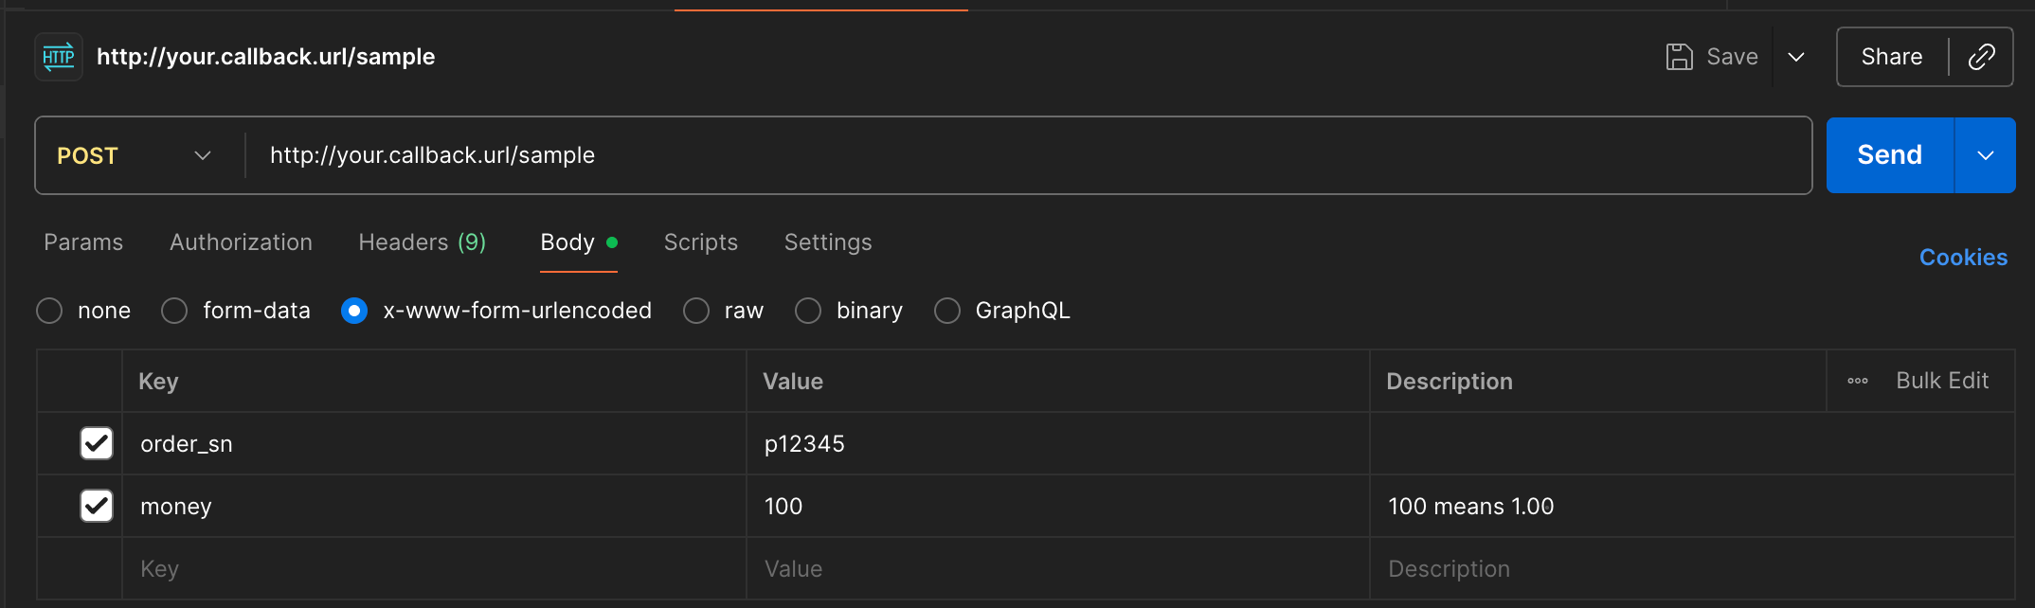
Task: Click the HTTP request type icon
Action: [59, 57]
